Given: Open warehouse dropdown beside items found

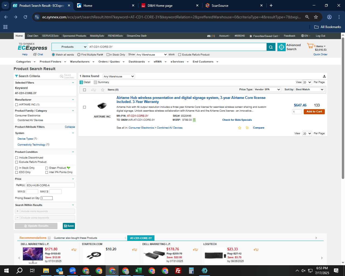Looking at the screenshot, I should (x=119, y=76).
